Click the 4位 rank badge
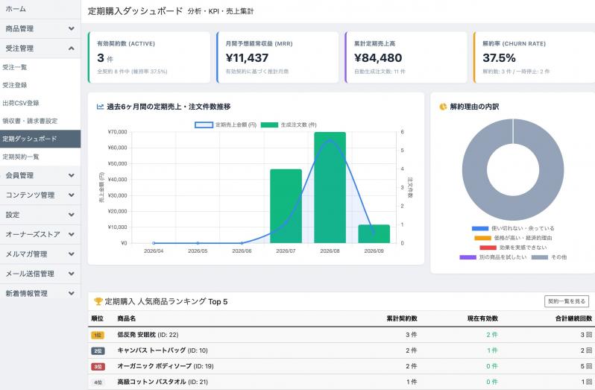This screenshot has width=595, height=390. 98,383
